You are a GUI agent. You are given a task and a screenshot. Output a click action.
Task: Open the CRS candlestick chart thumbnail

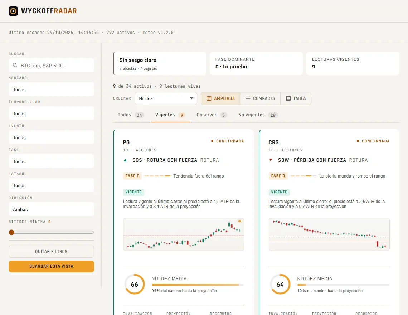tap(329, 234)
